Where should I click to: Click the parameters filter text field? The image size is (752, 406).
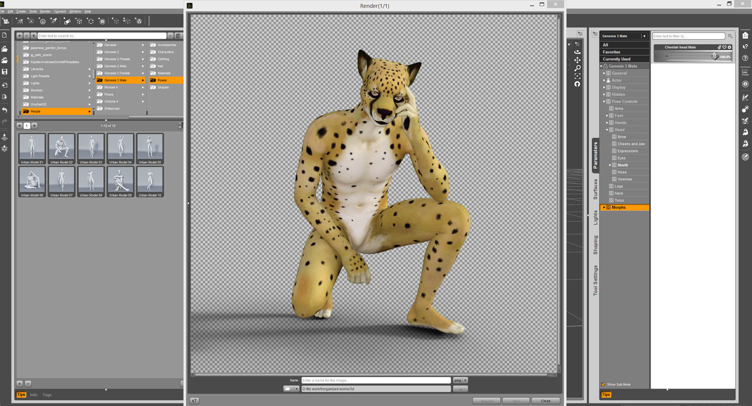pos(689,36)
